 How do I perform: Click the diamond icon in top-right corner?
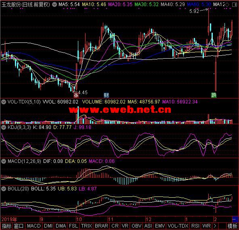click(227, 4)
